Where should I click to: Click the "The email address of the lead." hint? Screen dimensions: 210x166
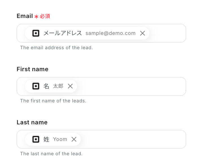click(56, 48)
